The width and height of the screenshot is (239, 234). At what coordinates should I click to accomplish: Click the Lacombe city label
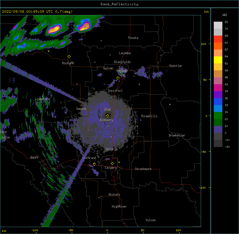pyautogui.click(x=125, y=53)
